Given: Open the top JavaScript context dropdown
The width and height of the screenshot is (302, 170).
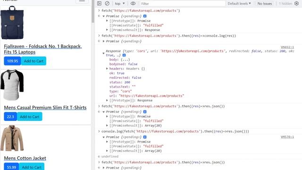Looking at the screenshot, I should [120, 3].
